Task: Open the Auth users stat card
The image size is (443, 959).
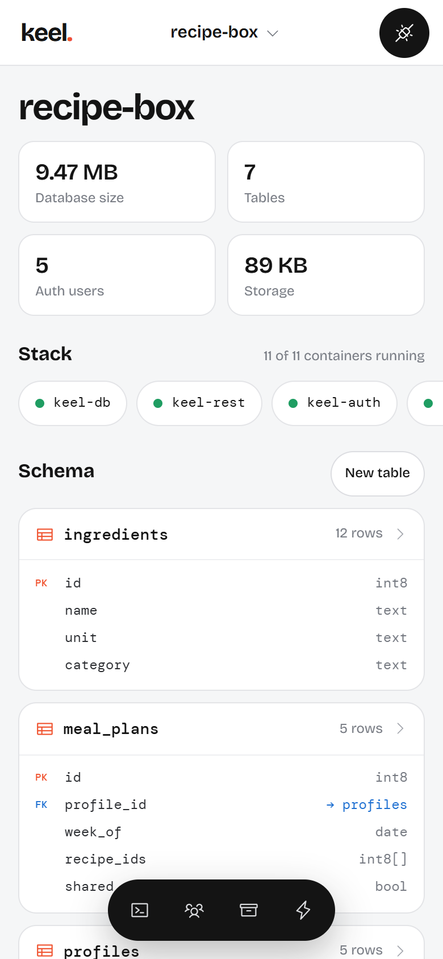Action: click(117, 275)
